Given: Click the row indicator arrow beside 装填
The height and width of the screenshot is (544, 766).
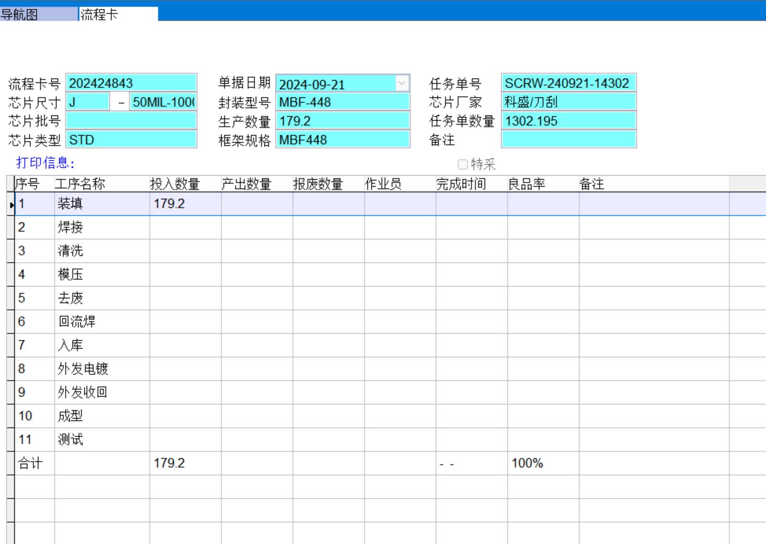Looking at the screenshot, I should 11,204.
